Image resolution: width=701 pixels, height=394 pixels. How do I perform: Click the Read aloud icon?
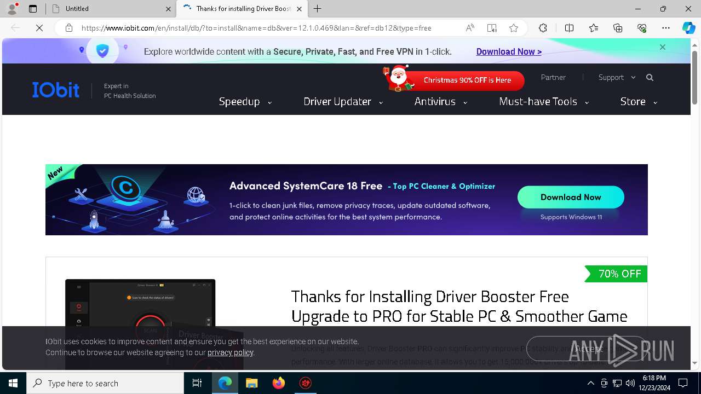coord(470,28)
